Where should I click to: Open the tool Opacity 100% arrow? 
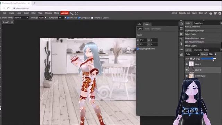pos(45,18)
